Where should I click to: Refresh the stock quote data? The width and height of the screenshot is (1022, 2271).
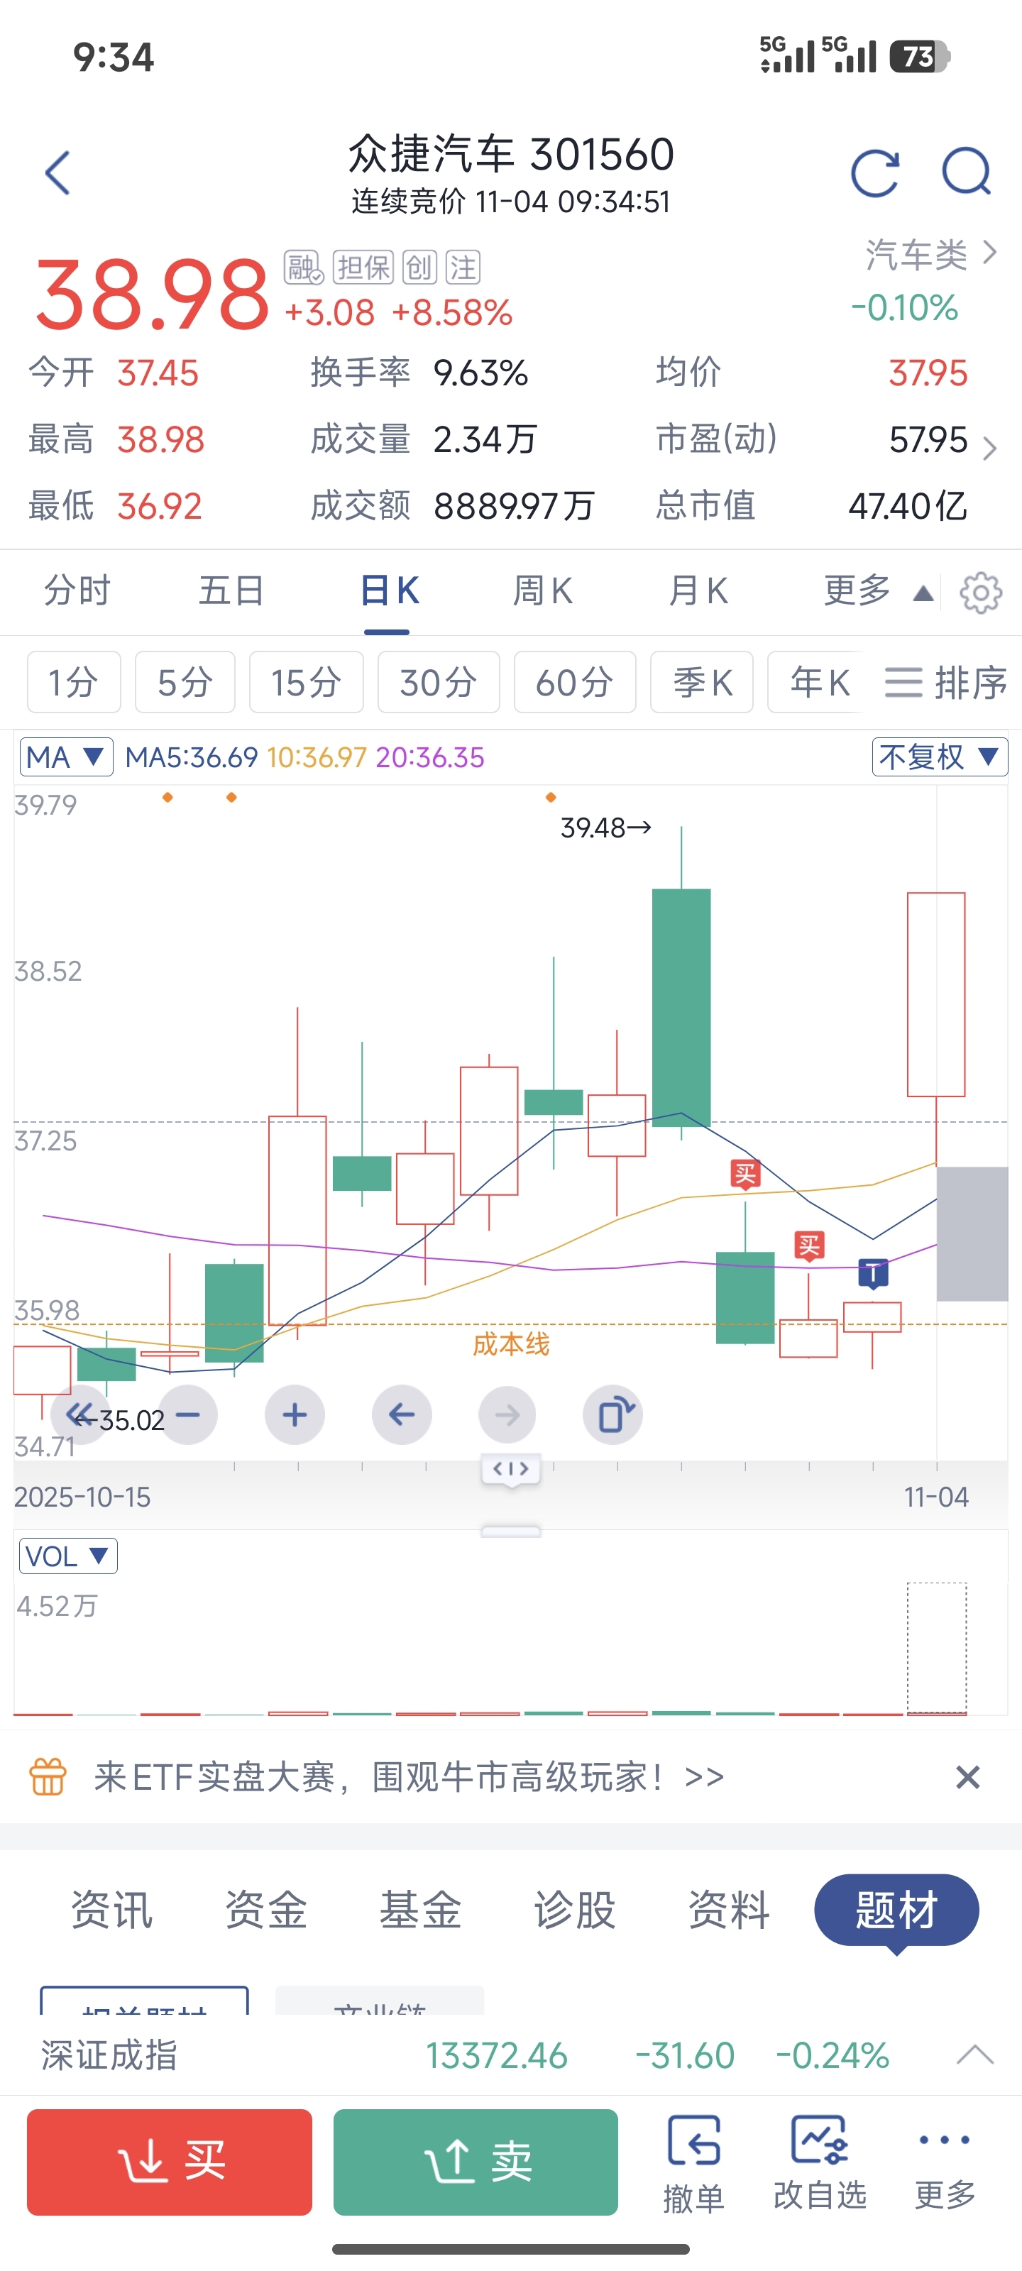[875, 172]
